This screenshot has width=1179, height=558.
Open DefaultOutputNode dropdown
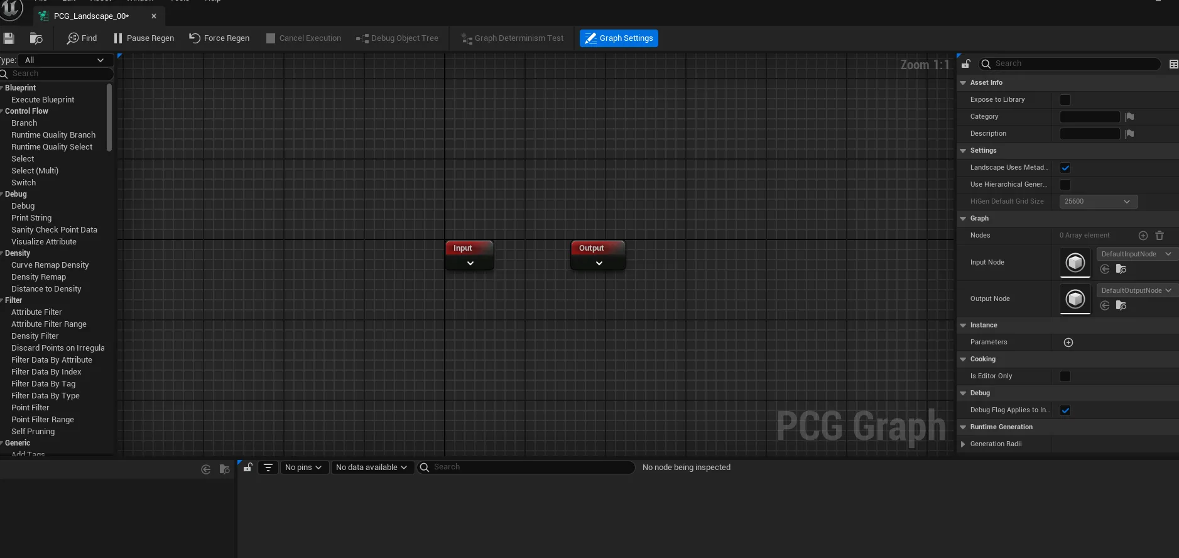click(1136, 290)
